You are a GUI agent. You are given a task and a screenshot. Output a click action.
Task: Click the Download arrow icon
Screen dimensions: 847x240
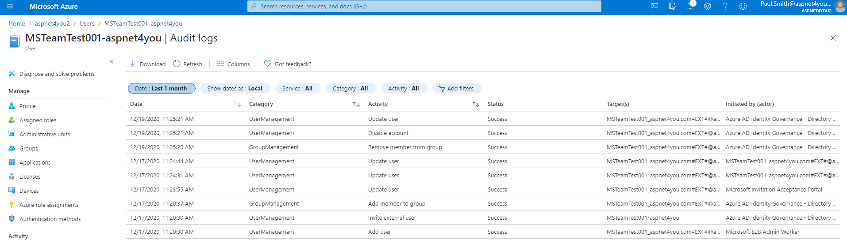click(x=133, y=64)
